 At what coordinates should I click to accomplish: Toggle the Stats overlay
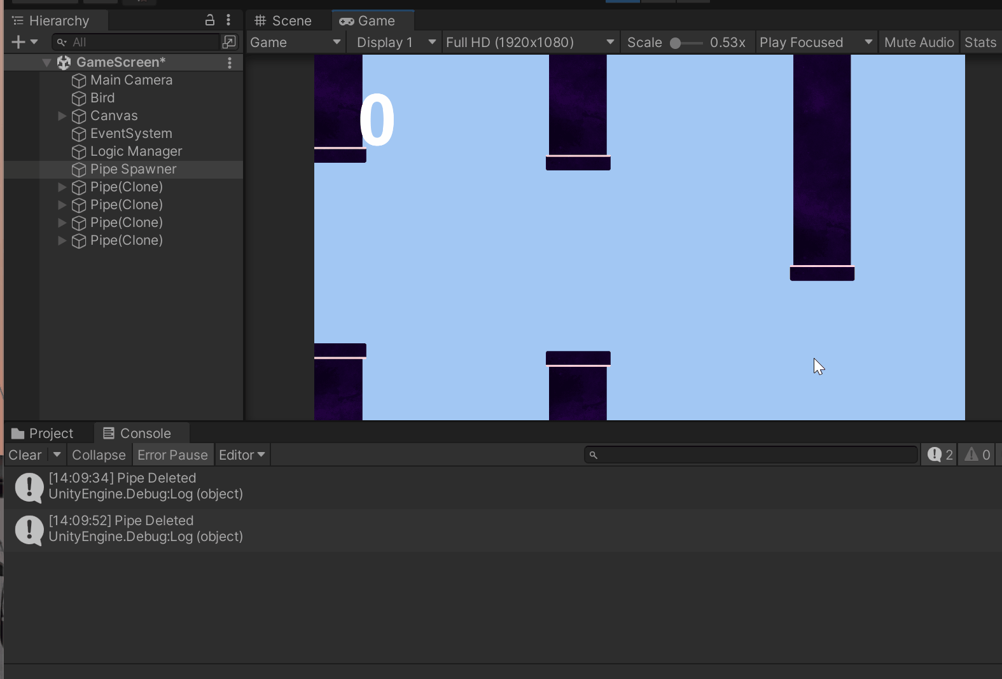click(x=980, y=42)
